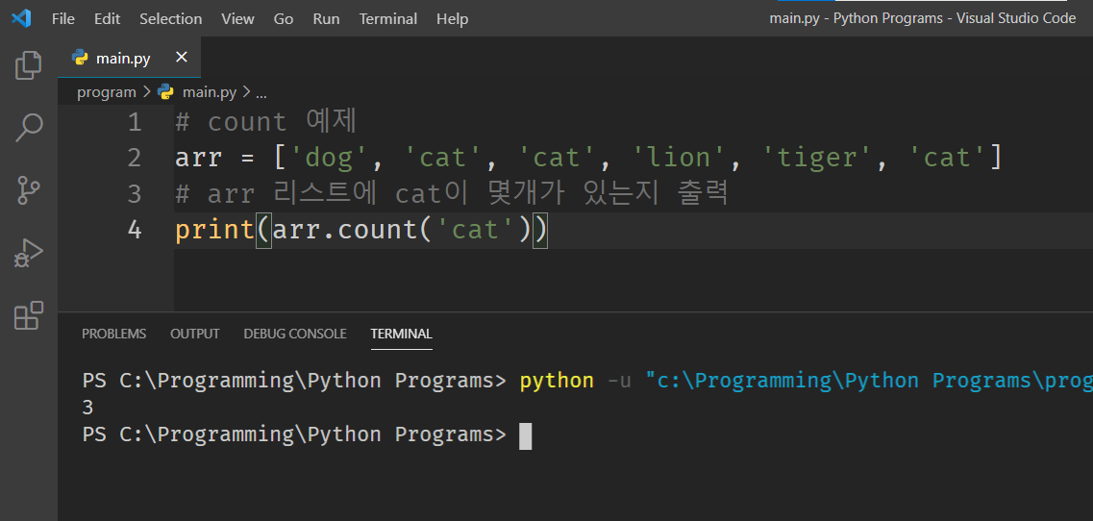
Task: Click the 'python' command in terminal
Action: point(557,381)
